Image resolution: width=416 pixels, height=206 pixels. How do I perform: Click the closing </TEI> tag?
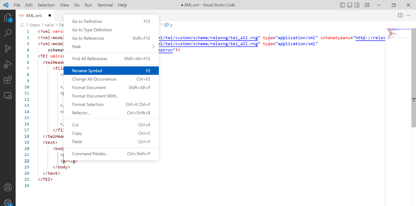point(45,179)
